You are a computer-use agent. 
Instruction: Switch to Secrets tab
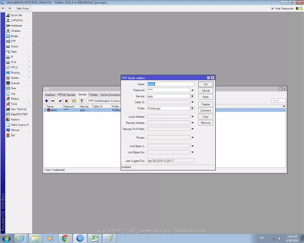tap(83, 95)
